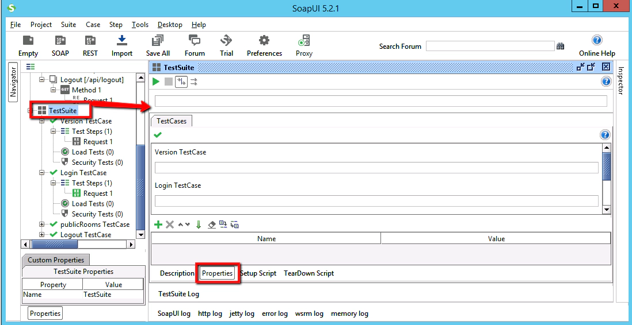Search the forum with binoculars icon
The image size is (632, 325).
[560, 47]
